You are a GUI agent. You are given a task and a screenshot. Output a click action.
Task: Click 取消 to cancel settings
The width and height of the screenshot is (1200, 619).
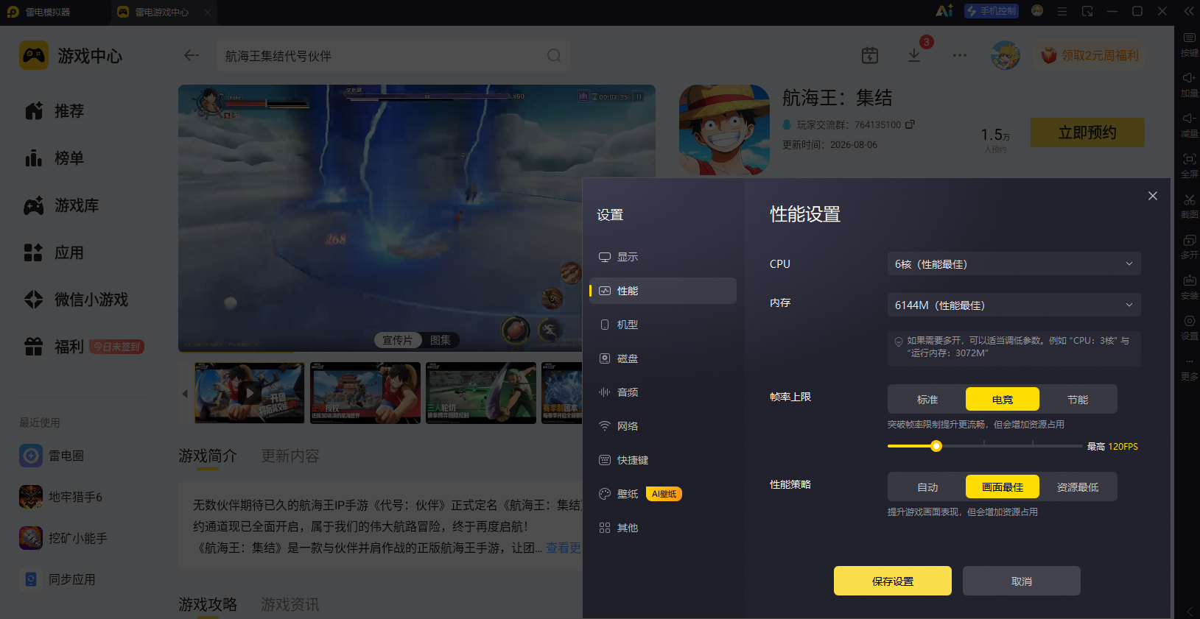[x=1022, y=581]
